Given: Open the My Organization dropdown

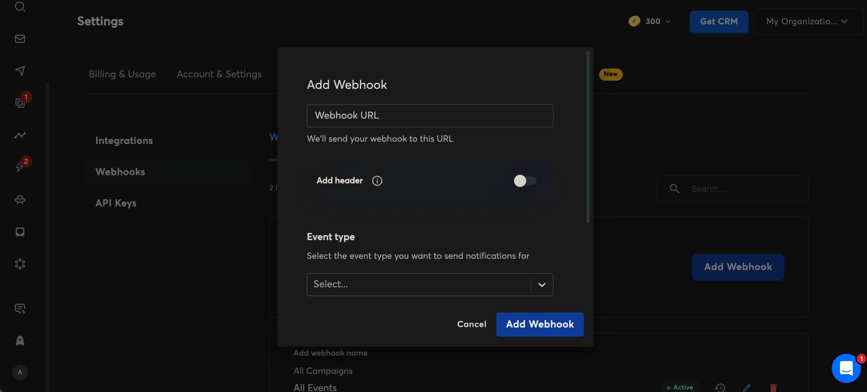Looking at the screenshot, I should pos(807,22).
